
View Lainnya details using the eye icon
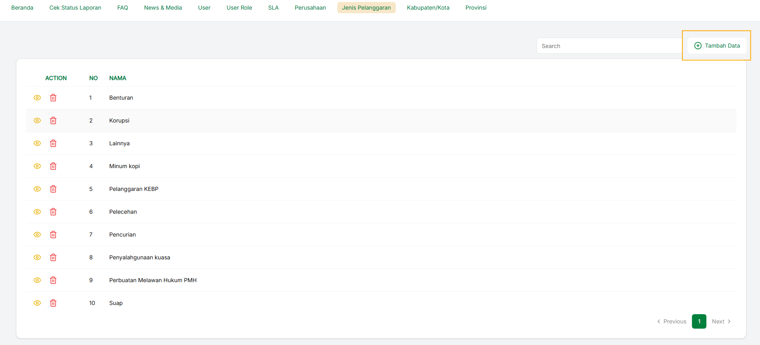tap(37, 143)
